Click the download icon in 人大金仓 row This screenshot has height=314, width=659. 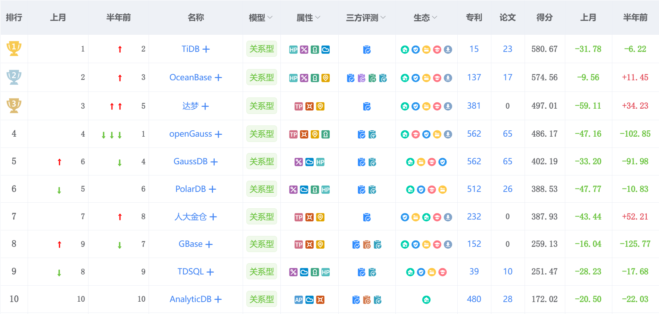448,217
